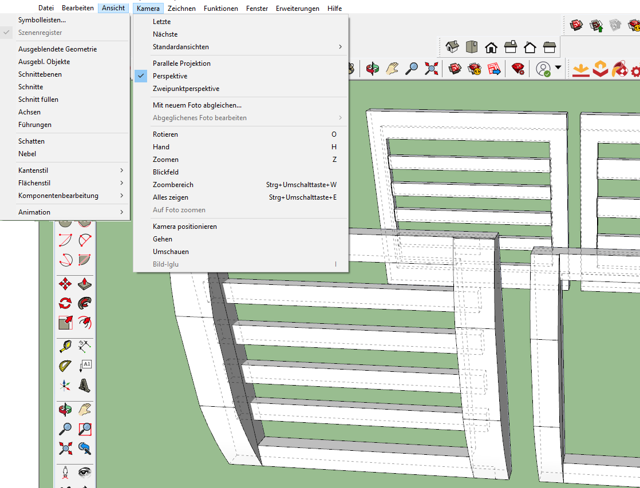The image size is (640, 488).
Task: Enable Parallele Projektion in Kamera menu
Action: point(181,64)
